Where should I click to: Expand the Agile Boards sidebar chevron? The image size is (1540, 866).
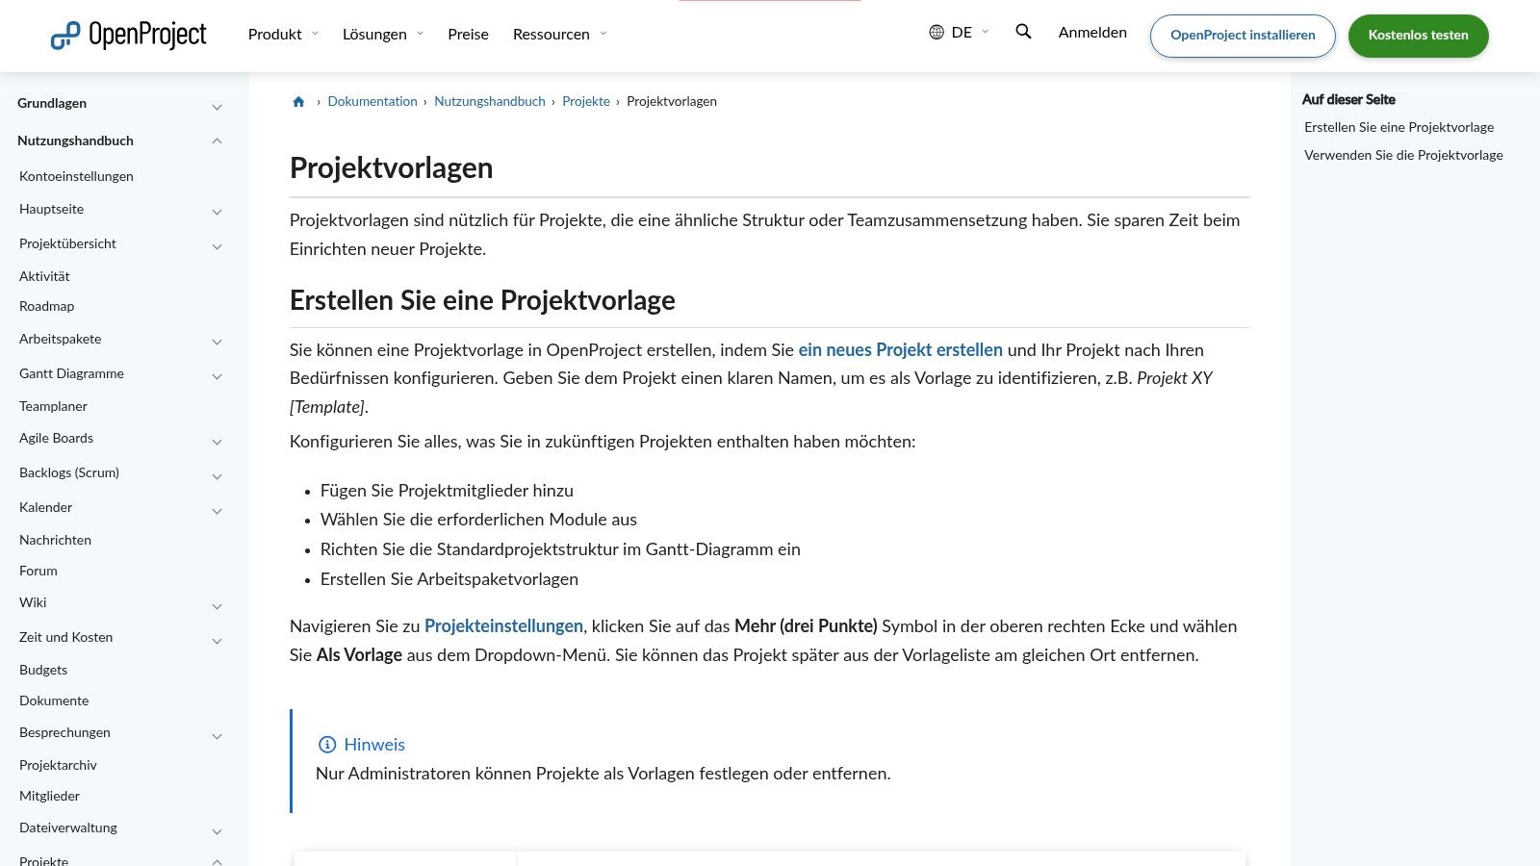pyautogui.click(x=217, y=442)
